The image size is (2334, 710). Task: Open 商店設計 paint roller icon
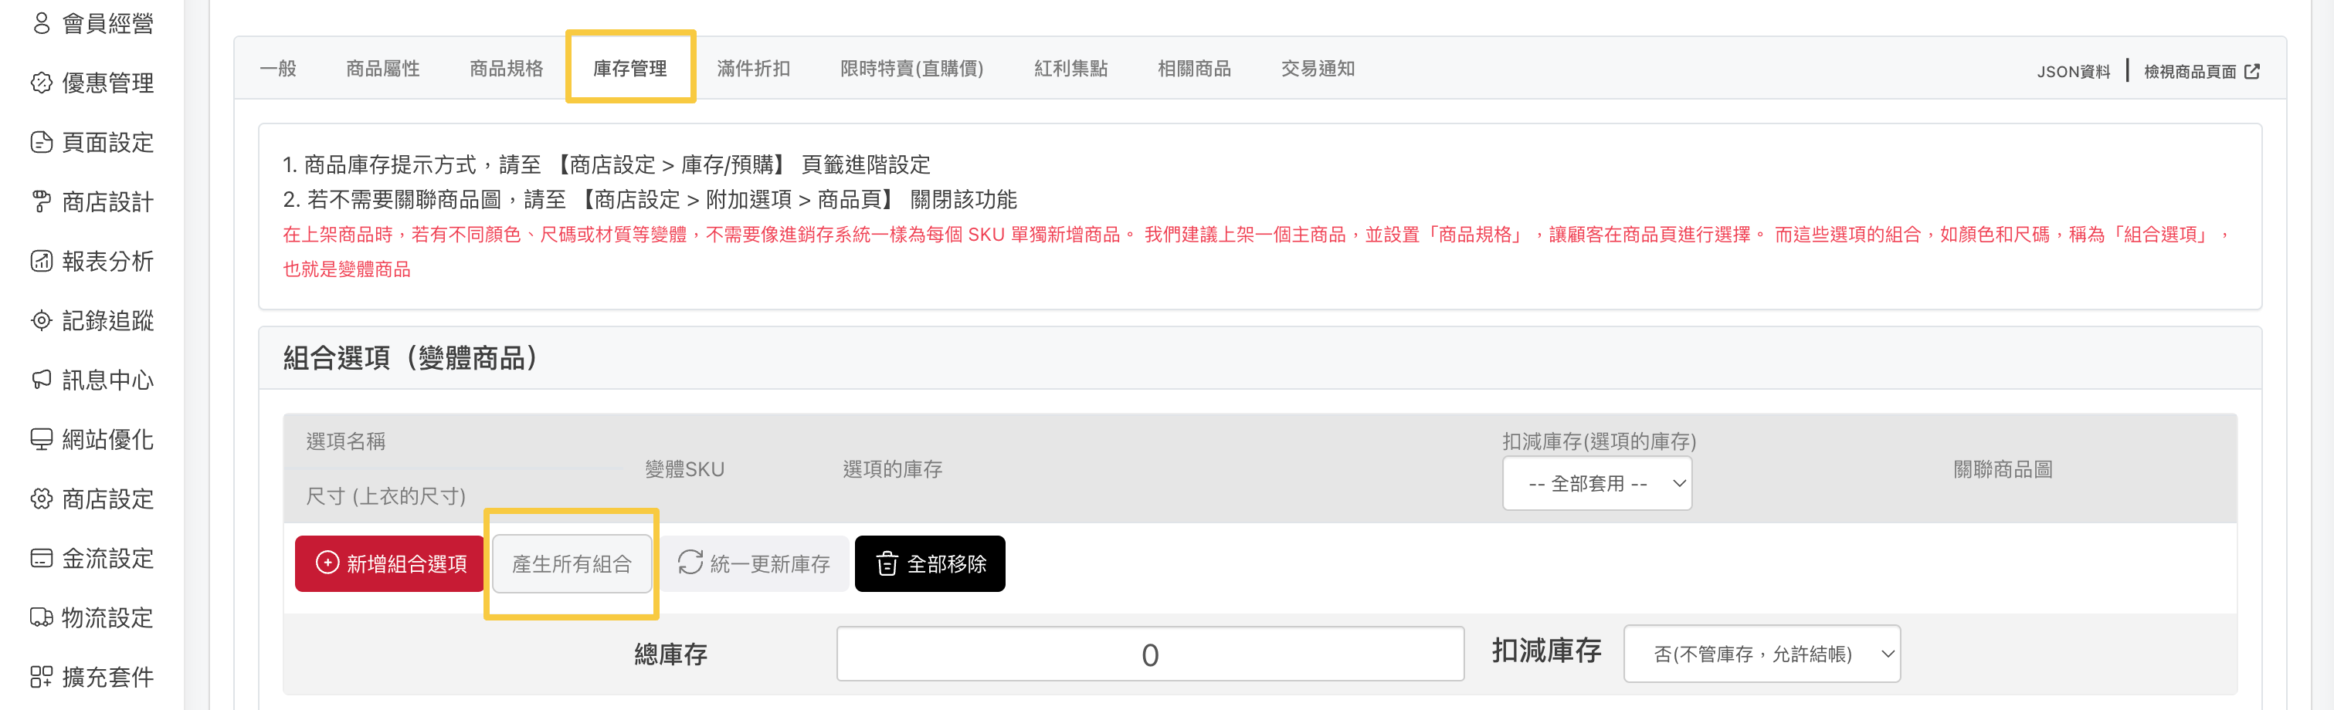[42, 202]
